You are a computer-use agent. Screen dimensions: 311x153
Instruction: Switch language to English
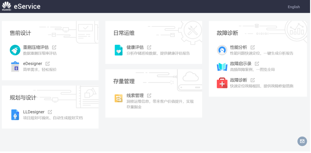pos(294,7)
